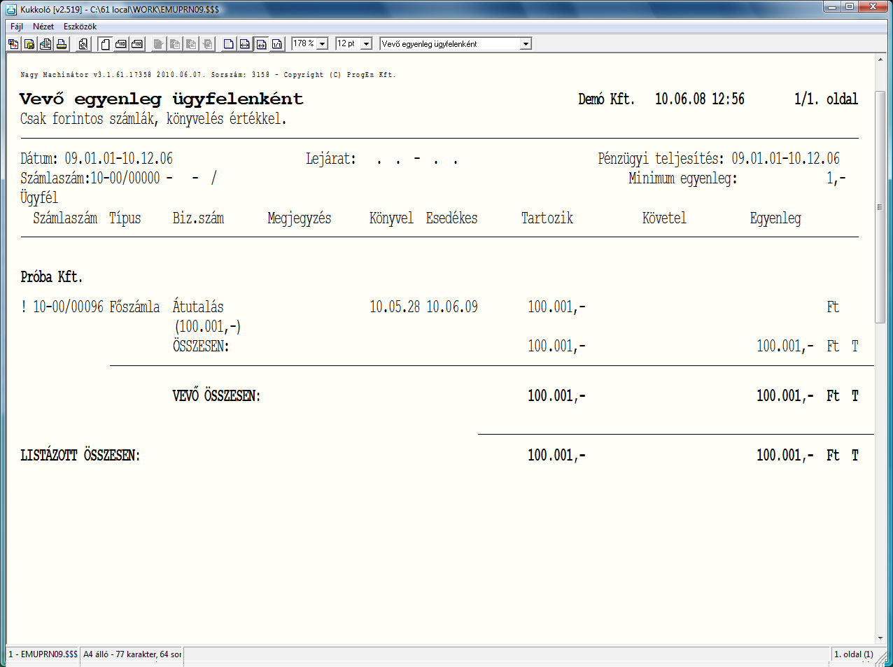The image size is (893, 667).
Task: Select the blank portrait page layout icon
Action: (x=105, y=44)
